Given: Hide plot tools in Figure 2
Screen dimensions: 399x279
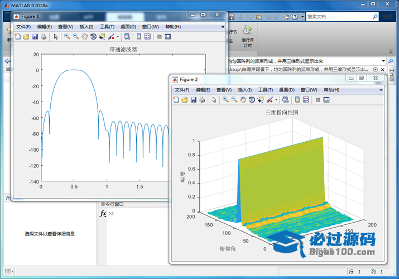Looking at the screenshot, I should pos(318,100).
